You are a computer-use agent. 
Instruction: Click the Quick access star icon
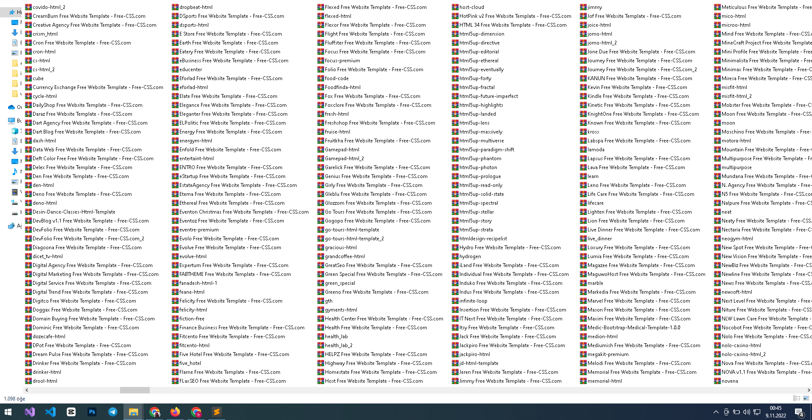click(x=12, y=12)
